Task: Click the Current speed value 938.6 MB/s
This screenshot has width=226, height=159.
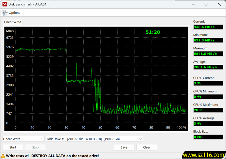Action: [208, 27]
